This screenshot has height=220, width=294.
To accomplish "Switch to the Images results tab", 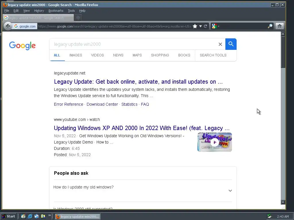I will tap(76, 55).
